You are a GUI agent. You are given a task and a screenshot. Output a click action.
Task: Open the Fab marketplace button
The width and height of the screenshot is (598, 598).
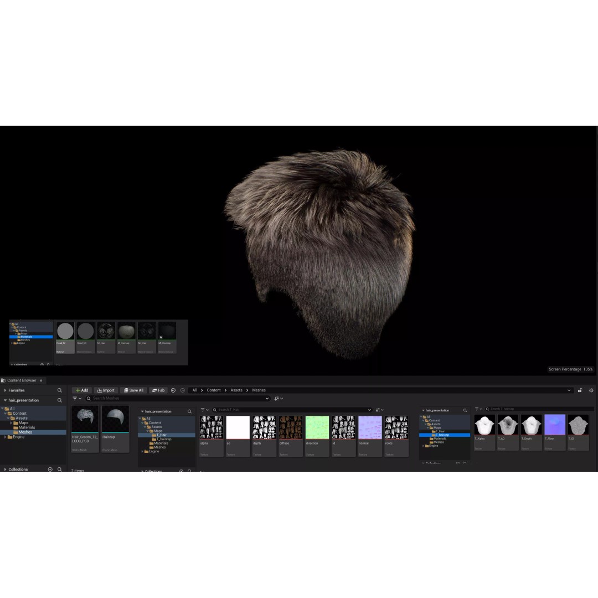pos(158,390)
